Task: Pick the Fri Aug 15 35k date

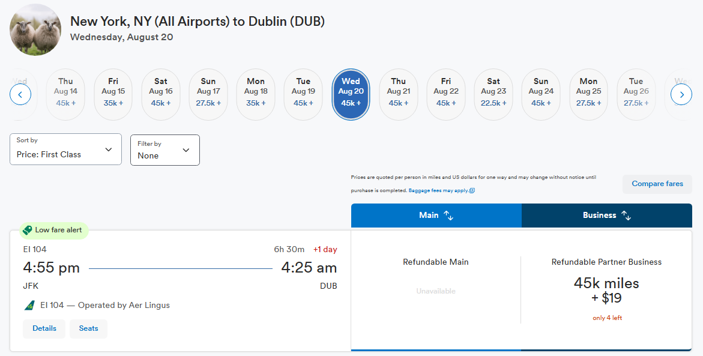Action: tap(113, 95)
